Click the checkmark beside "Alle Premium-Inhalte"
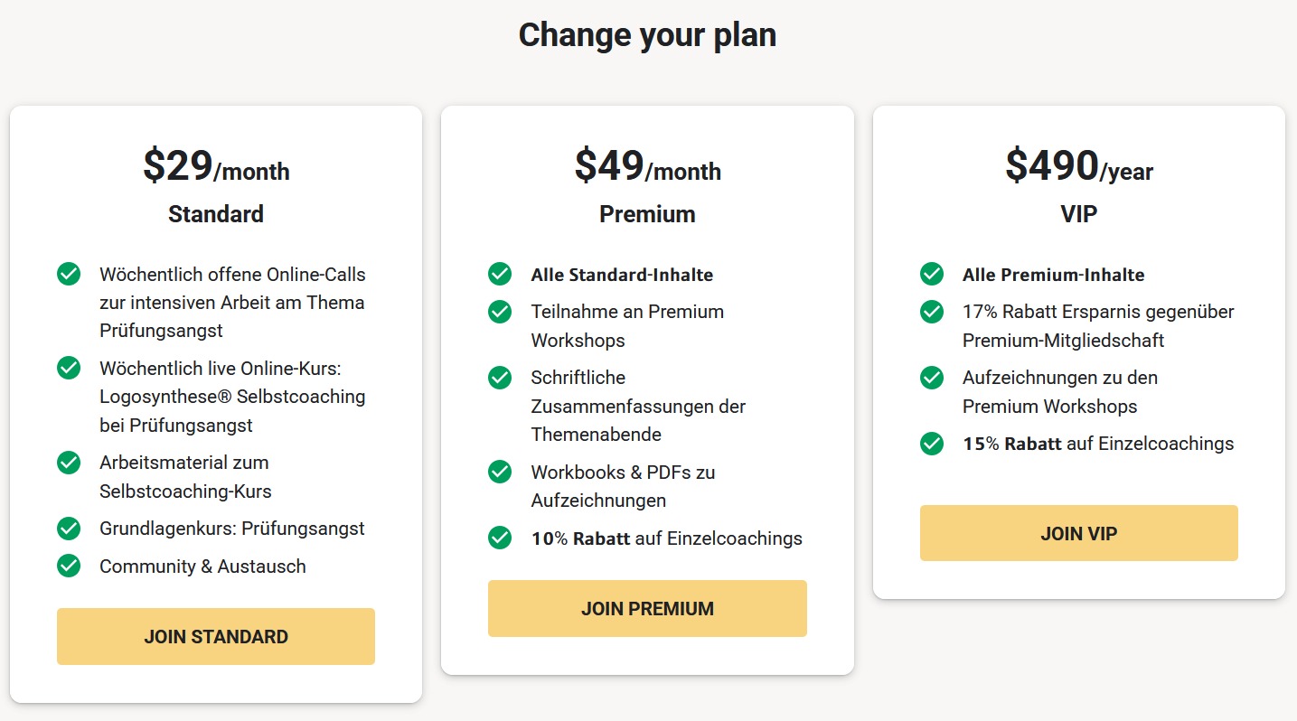This screenshot has height=721, width=1297. coord(931,274)
